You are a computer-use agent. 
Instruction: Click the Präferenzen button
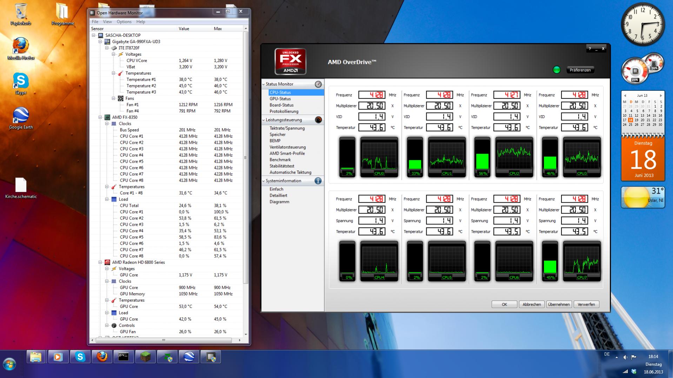[x=580, y=70]
